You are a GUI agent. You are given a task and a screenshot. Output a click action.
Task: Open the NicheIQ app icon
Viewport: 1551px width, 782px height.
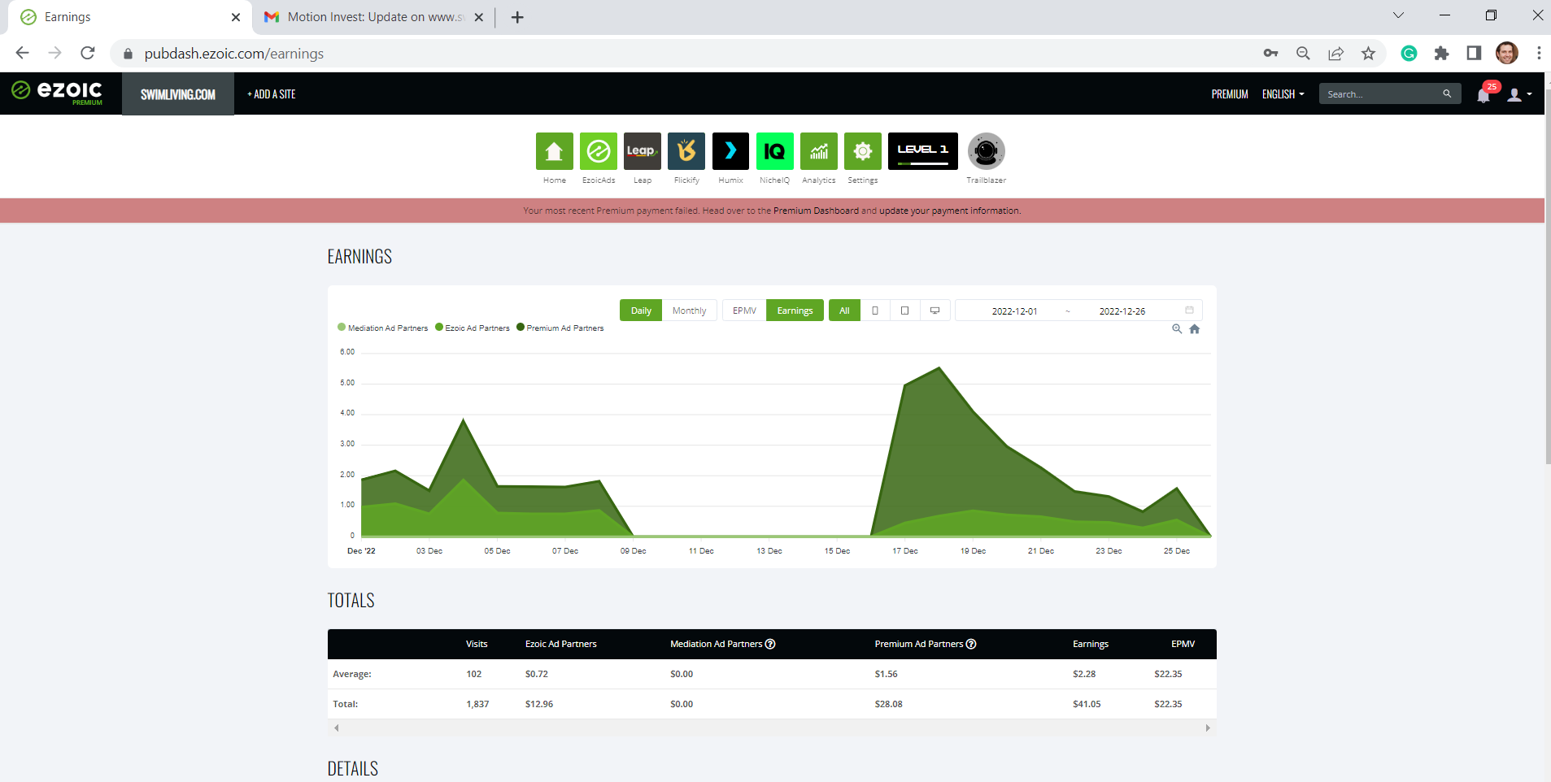coord(774,151)
